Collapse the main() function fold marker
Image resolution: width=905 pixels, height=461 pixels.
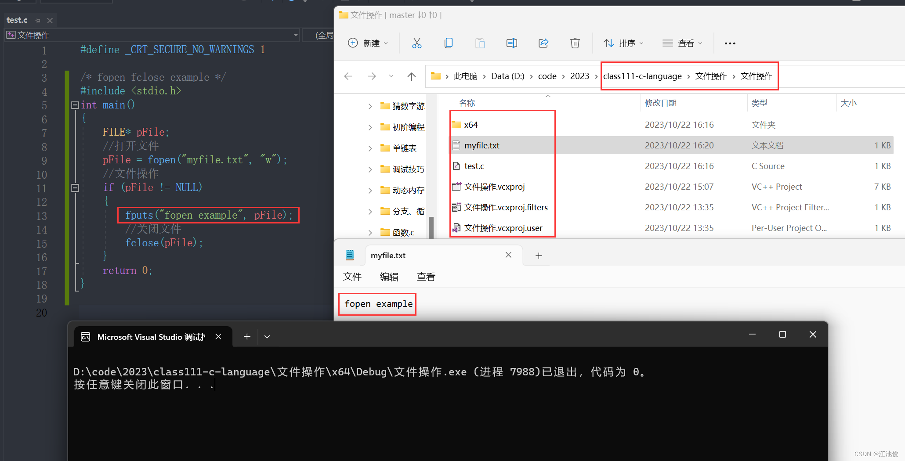coord(75,105)
